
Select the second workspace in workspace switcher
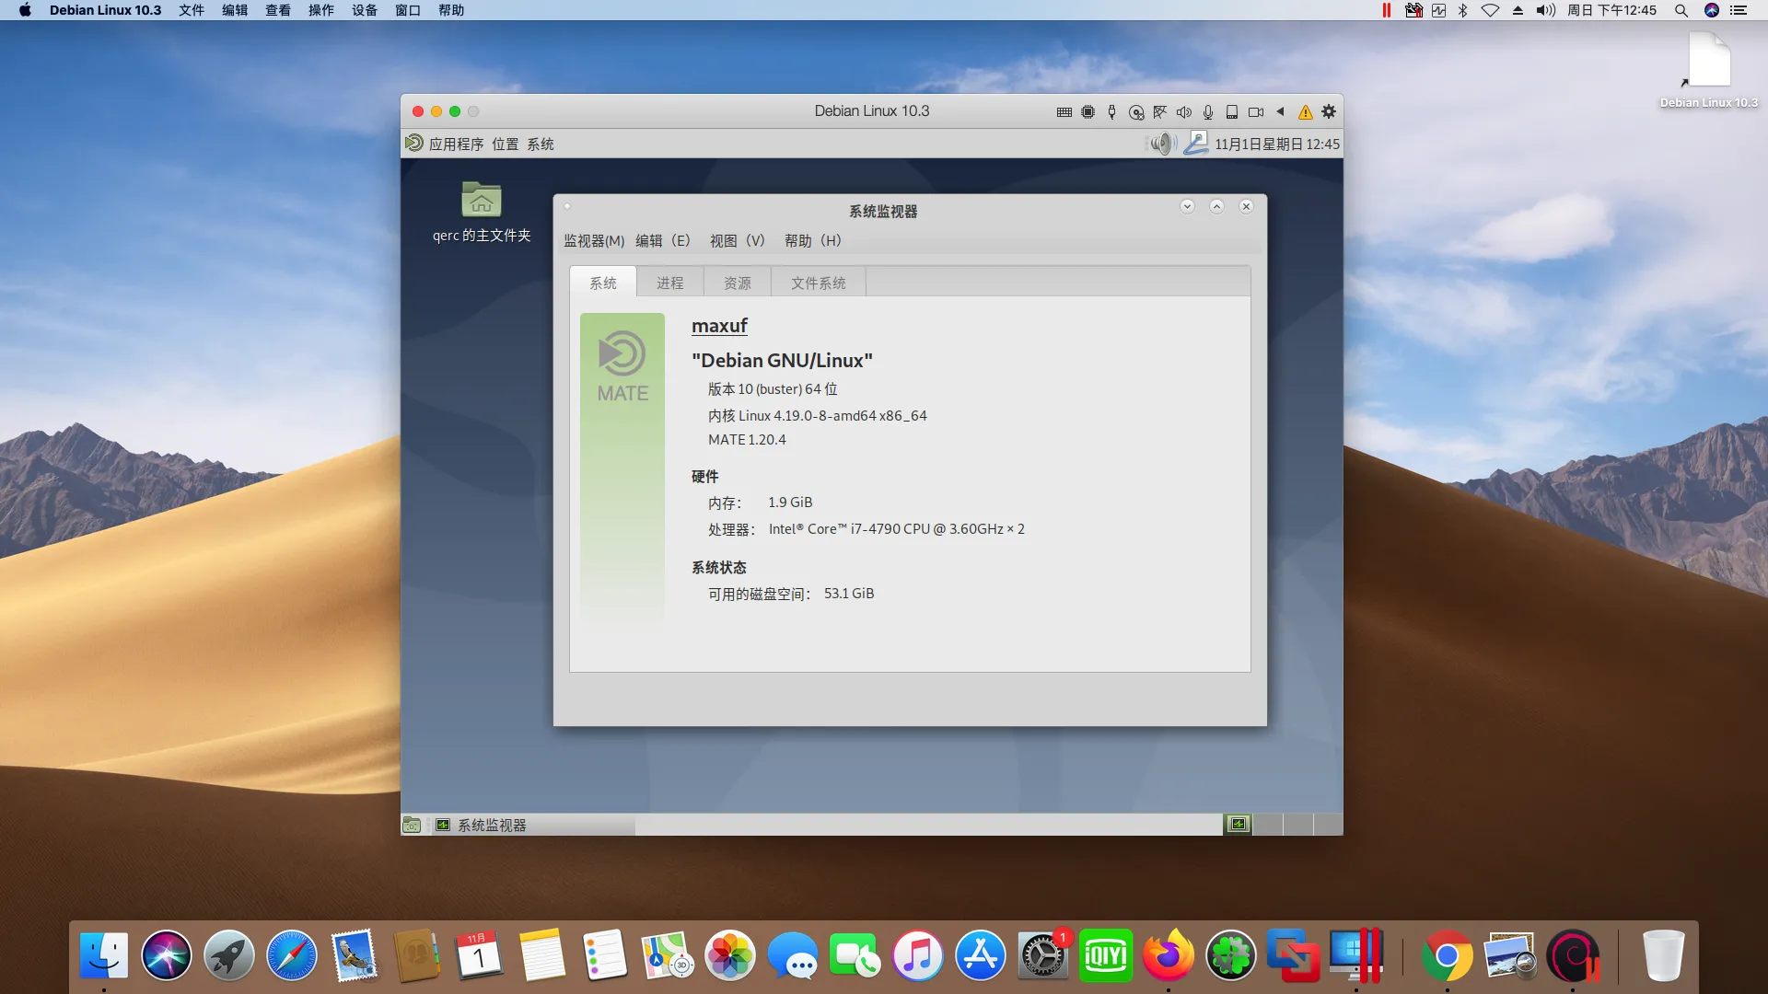pyautogui.click(x=1268, y=825)
